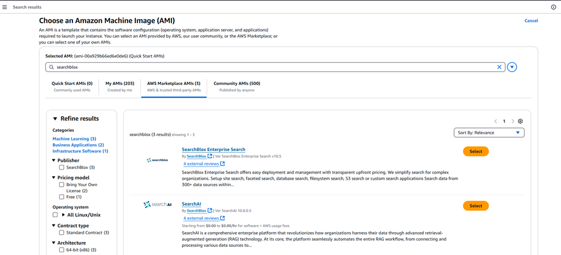This screenshot has width=561, height=255.
Task: Check the Standard Contract checkbox
Action: 62,233
